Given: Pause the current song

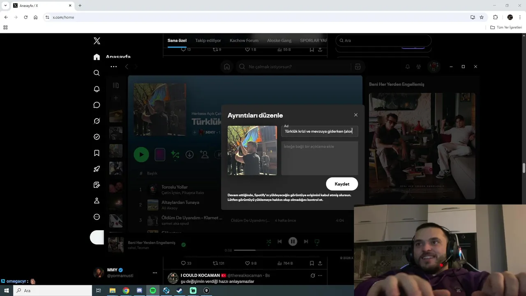Looking at the screenshot, I should click(293, 242).
